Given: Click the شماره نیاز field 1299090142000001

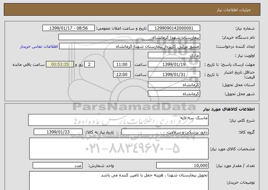Looking at the screenshot, I should (x=174, y=28).
